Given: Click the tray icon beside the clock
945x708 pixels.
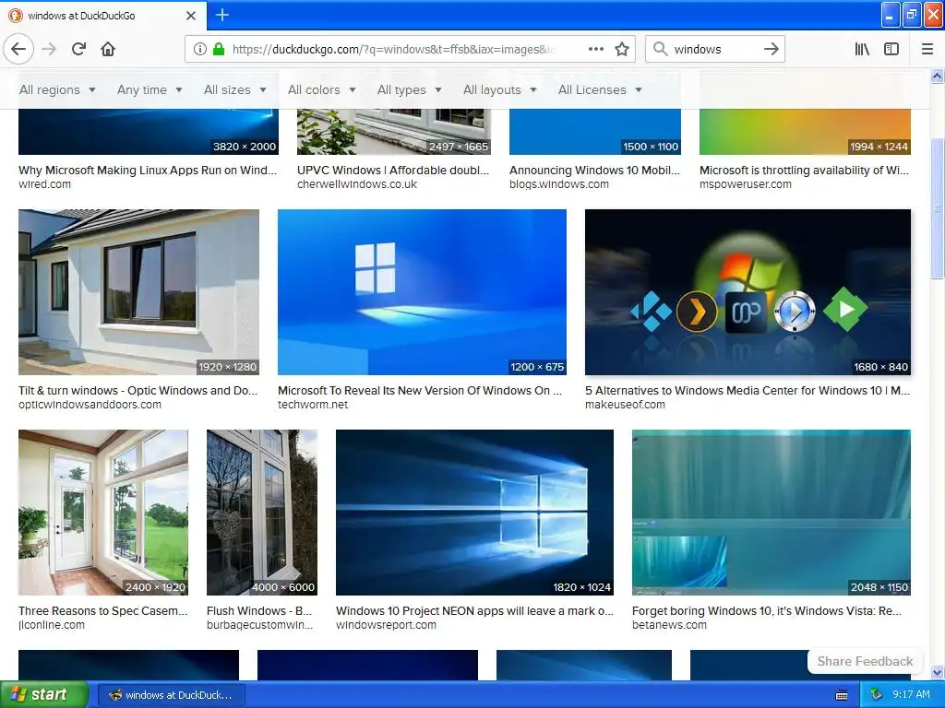Looking at the screenshot, I should click(877, 695).
